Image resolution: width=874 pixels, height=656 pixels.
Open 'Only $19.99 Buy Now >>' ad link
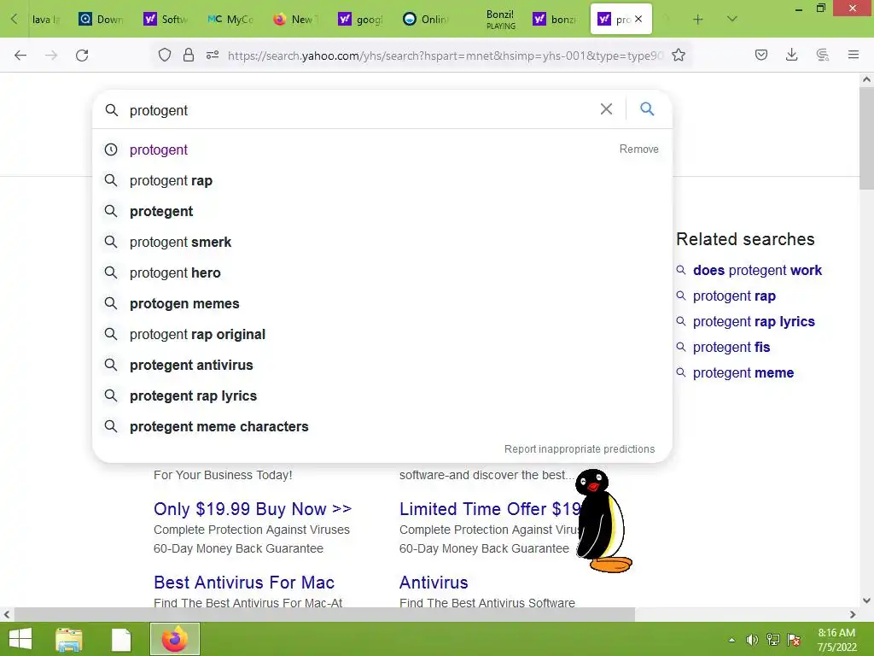tap(253, 509)
